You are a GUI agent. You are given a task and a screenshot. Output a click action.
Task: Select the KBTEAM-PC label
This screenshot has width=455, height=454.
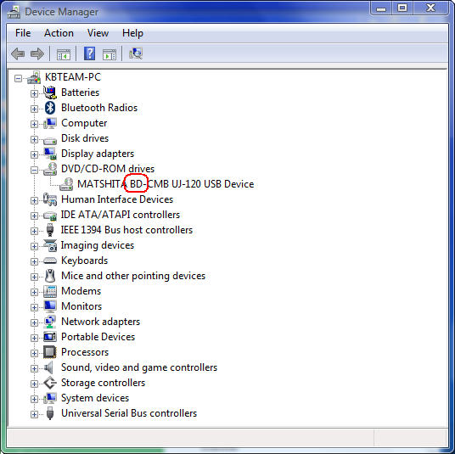[73, 77]
